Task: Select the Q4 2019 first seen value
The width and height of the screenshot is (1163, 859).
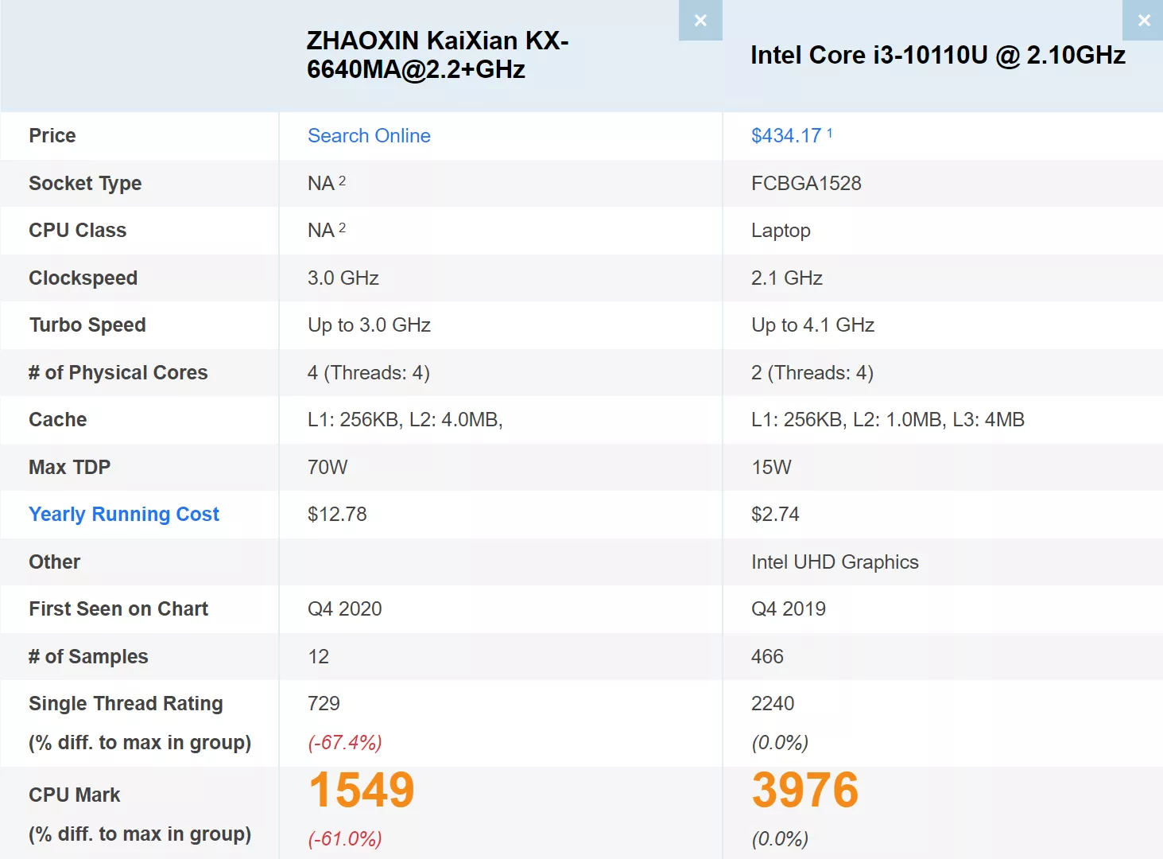Action: click(789, 609)
